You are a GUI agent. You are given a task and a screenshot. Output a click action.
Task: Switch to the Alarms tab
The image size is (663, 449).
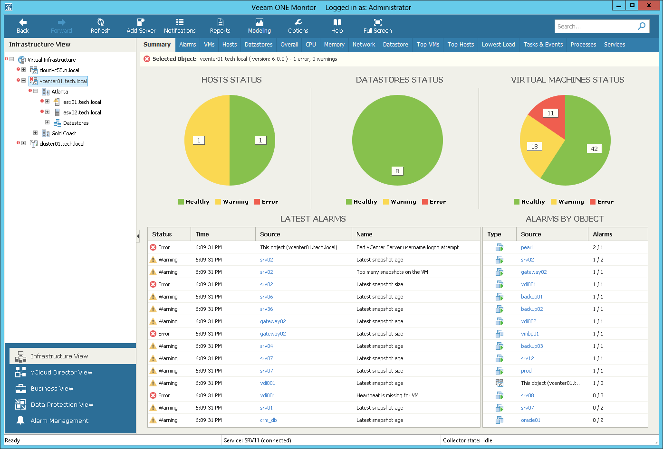click(188, 45)
